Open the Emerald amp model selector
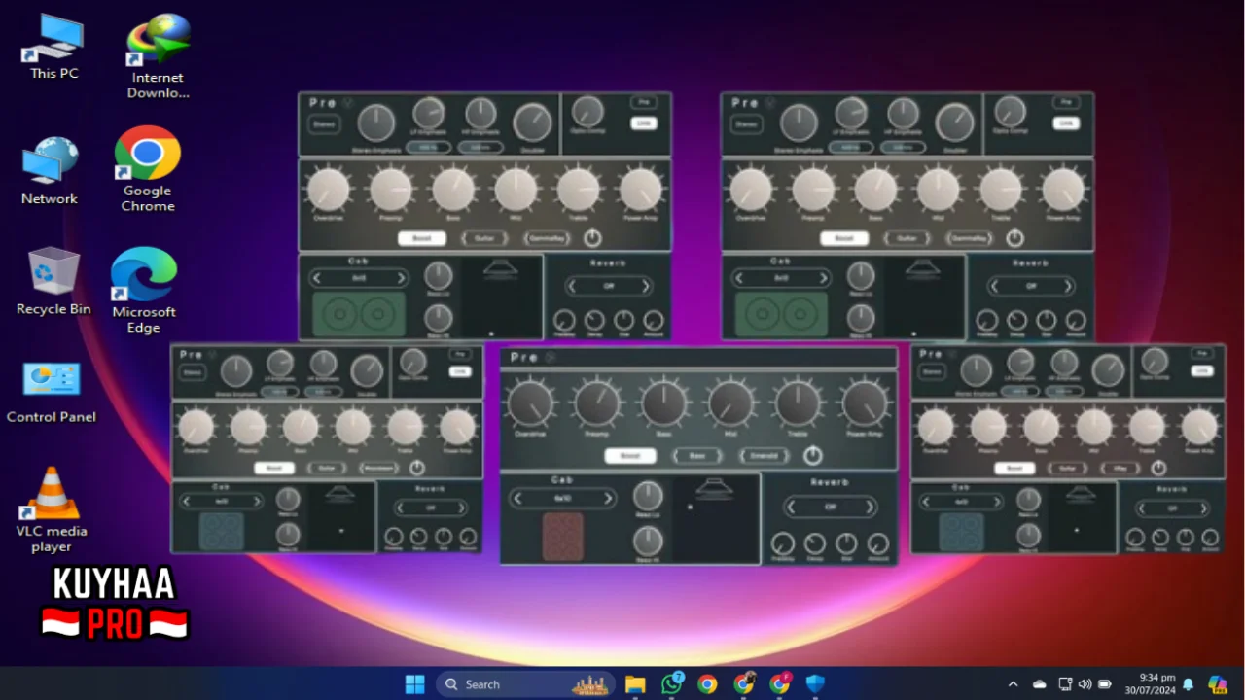The width and height of the screenshot is (1245, 700). click(x=764, y=455)
